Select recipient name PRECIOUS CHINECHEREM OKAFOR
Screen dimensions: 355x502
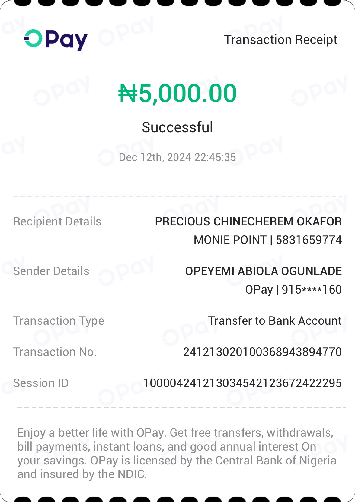(x=248, y=221)
